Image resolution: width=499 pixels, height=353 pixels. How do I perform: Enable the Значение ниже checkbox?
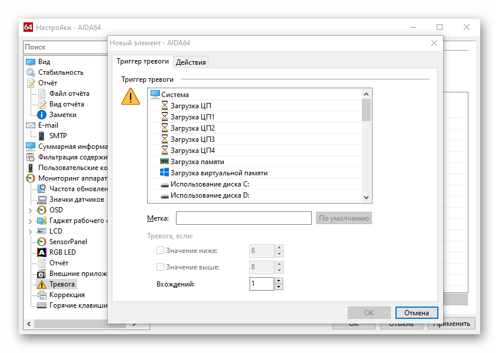click(x=160, y=251)
